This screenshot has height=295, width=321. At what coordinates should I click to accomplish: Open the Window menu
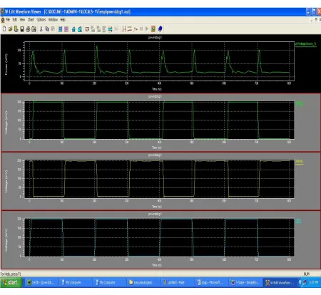point(53,20)
